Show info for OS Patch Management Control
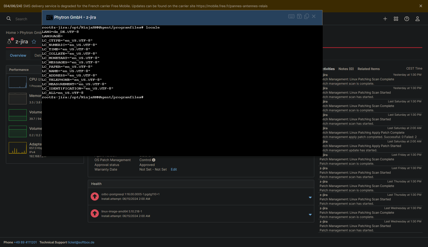428x247 pixels. pos(154,160)
